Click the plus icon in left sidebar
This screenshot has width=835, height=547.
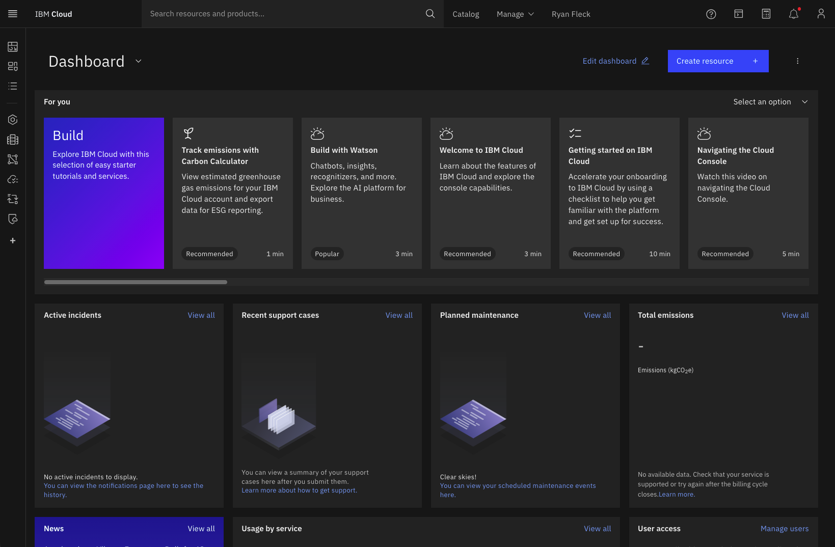(x=13, y=240)
